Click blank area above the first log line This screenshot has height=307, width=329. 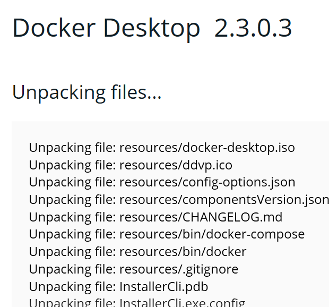coord(168,131)
